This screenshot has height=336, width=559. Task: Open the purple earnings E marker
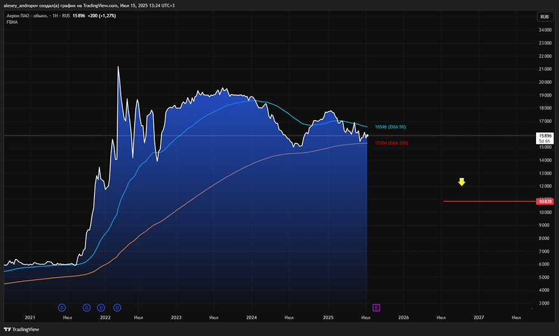[x=376, y=308]
